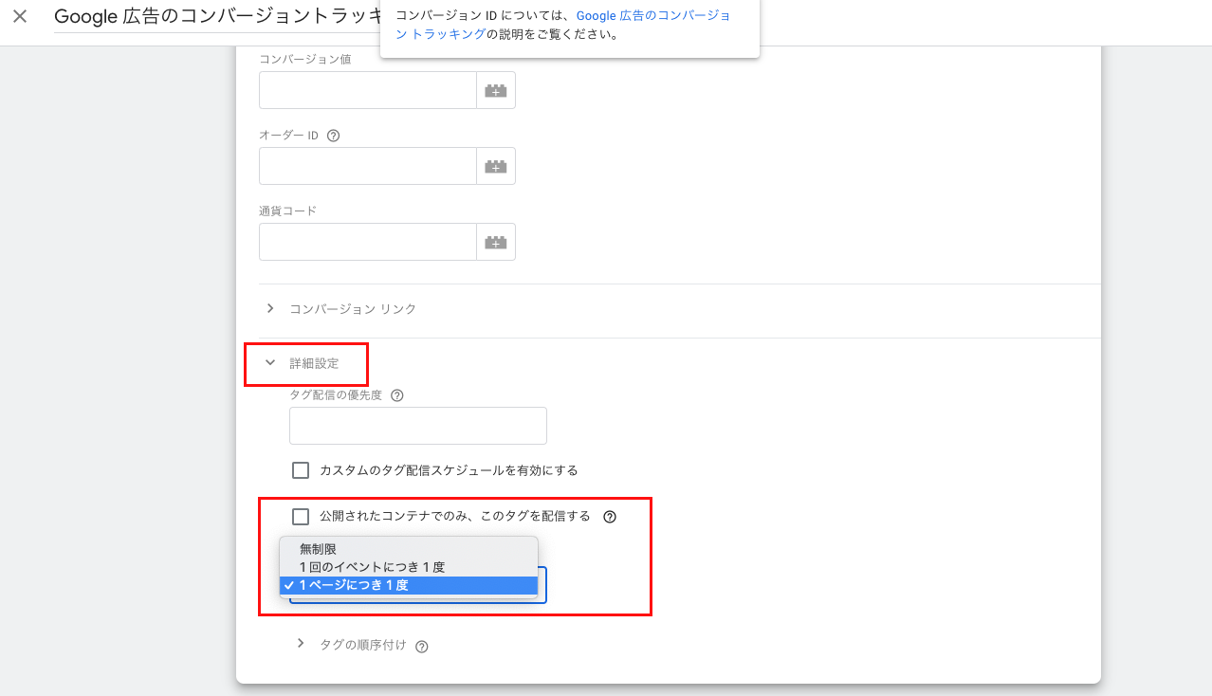Viewport: 1212px width, 696px height.
Task: Select 1 ページにつき 1 度 option
Action: (x=353, y=585)
